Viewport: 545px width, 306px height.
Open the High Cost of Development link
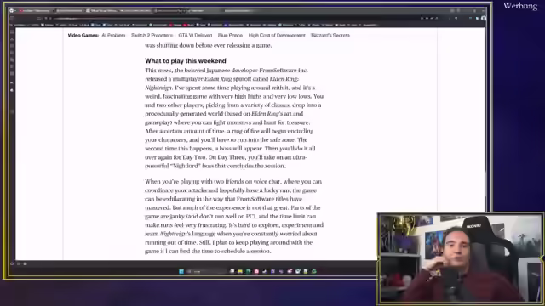277,36
